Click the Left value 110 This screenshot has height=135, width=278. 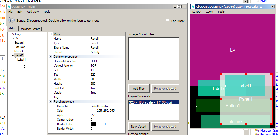tap(107, 70)
